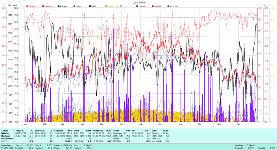Click the 'stark bewölkt' status text
The image size is (277, 150).
(157, 141)
